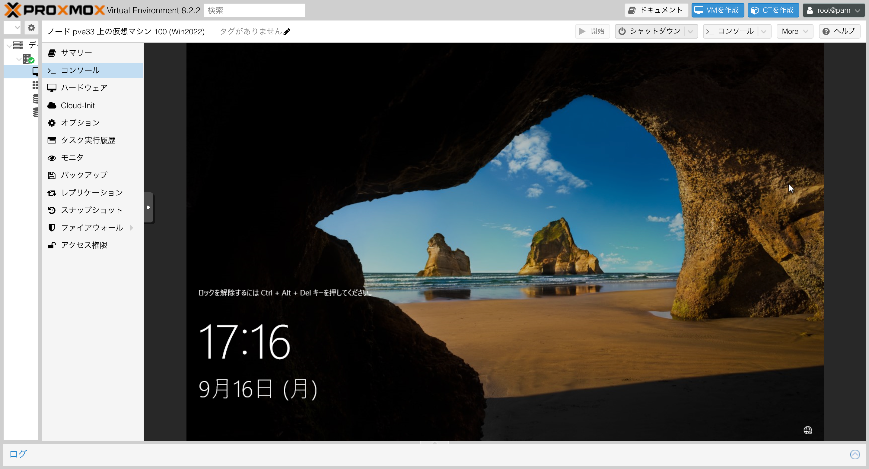Click the pencil icon to edit tags
Screen dimensions: 869x469
(287, 32)
